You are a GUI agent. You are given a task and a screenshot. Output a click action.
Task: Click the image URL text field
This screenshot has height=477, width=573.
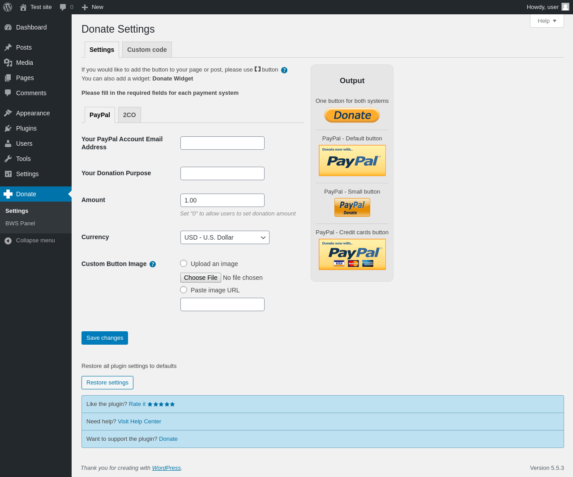click(x=222, y=304)
